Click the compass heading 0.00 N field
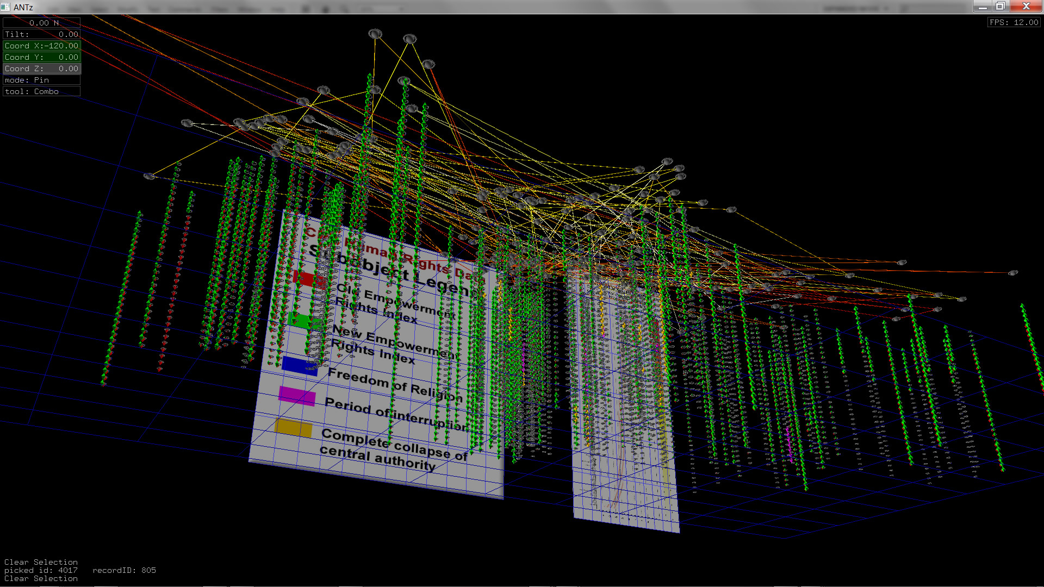 (41, 23)
